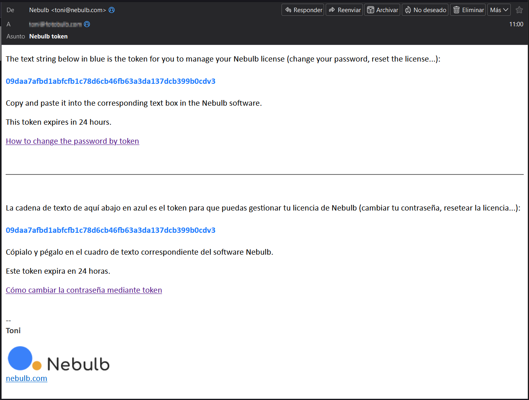
Task: Click the blue token string in Spanish section
Action: point(111,230)
